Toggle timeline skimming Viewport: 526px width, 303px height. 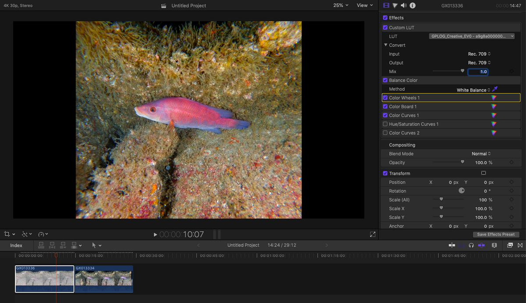pos(452,245)
